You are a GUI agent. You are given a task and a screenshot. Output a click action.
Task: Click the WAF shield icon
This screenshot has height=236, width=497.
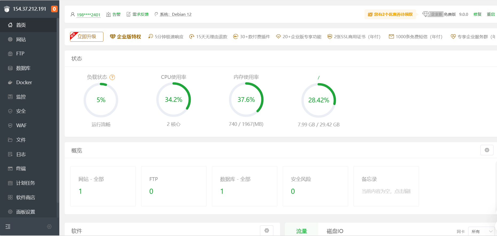[x=10, y=125]
